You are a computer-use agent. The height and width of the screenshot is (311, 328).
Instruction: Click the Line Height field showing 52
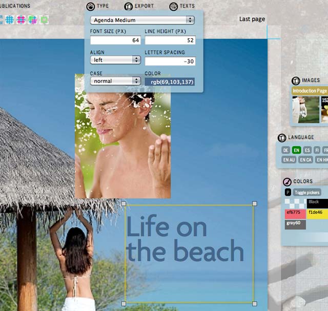pyautogui.click(x=170, y=40)
